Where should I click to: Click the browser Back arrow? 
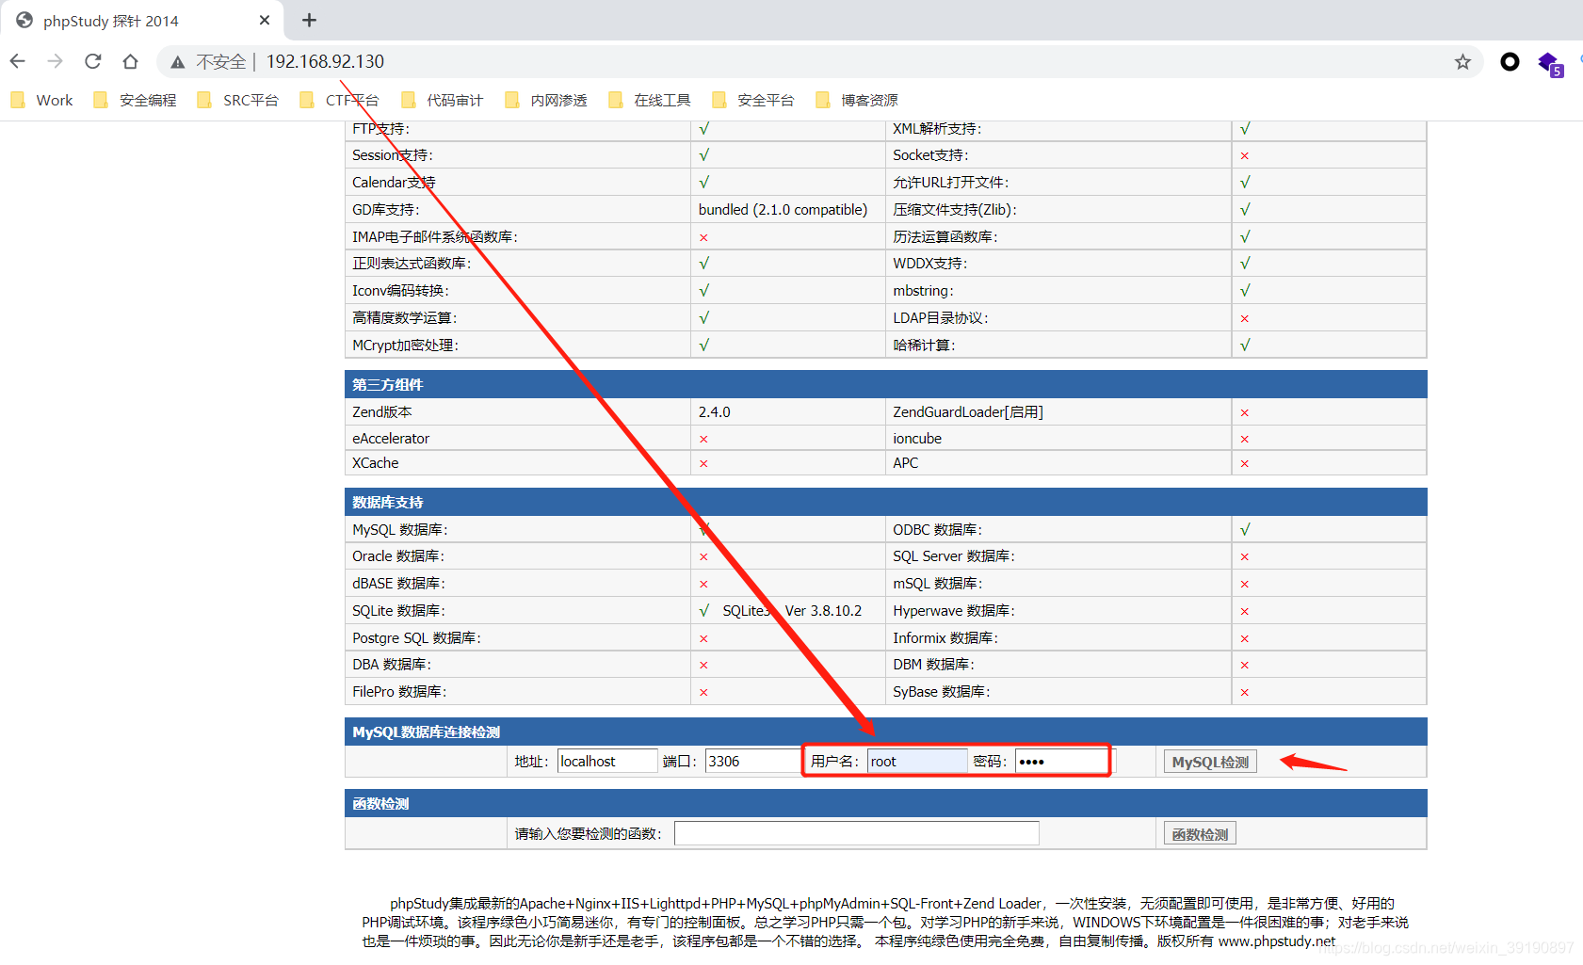[x=18, y=61]
